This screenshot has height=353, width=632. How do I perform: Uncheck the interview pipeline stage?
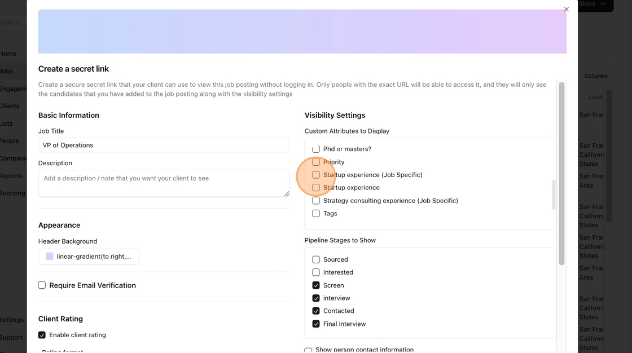click(x=316, y=298)
